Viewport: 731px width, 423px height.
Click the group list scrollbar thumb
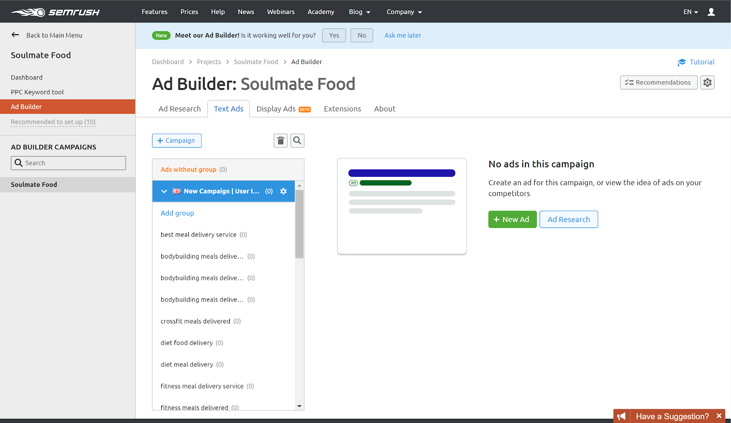(x=299, y=224)
